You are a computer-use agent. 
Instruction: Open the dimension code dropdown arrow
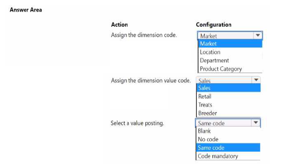[258, 35]
